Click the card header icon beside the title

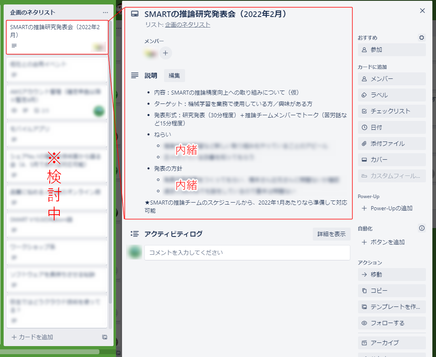135,14
